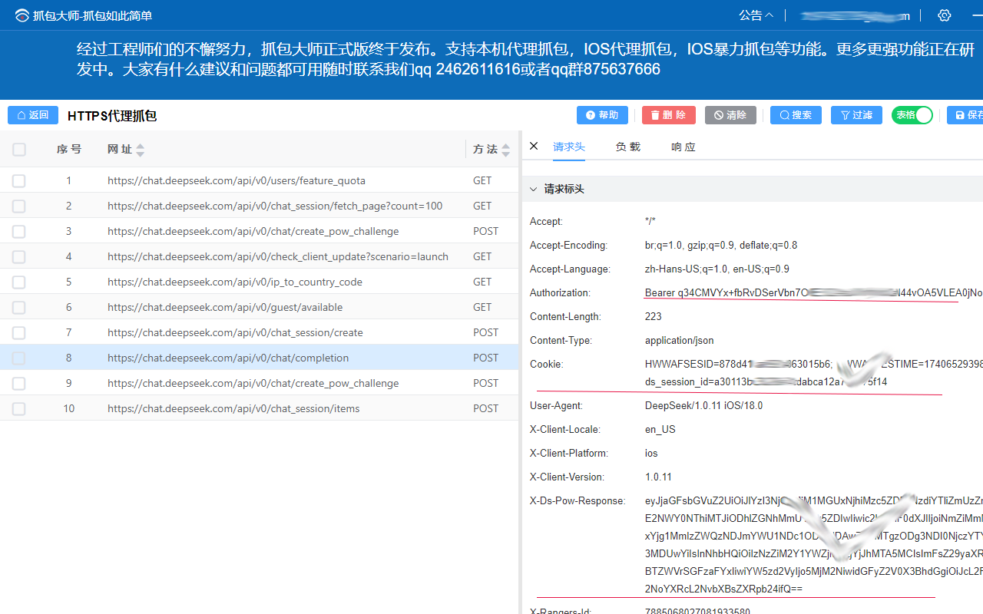Viewport: 983px width, 614px height.
Task: Select the ip_to_country_code URL row
Action: 235,282
